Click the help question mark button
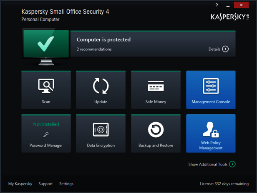This screenshot has width=257, height=193. (217, 5)
